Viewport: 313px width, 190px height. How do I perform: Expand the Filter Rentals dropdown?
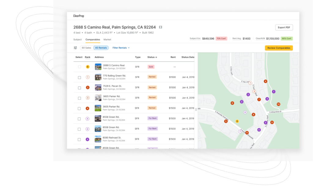[121, 48]
